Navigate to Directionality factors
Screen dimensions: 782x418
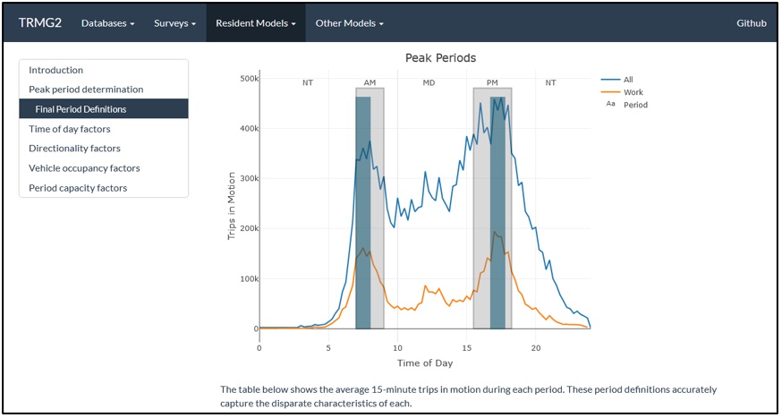pos(74,149)
